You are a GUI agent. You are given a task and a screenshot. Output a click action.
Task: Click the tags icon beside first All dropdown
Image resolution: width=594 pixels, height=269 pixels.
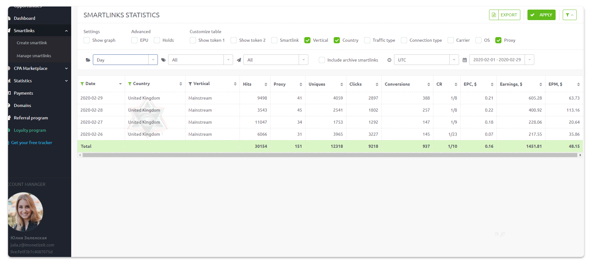(x=163, y=60)
